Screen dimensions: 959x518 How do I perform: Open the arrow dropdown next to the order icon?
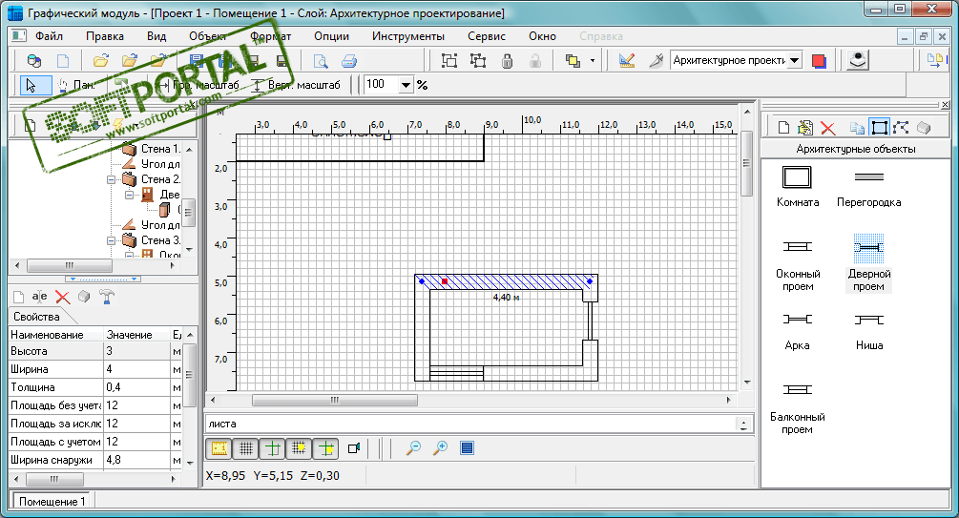click(592, 60)
